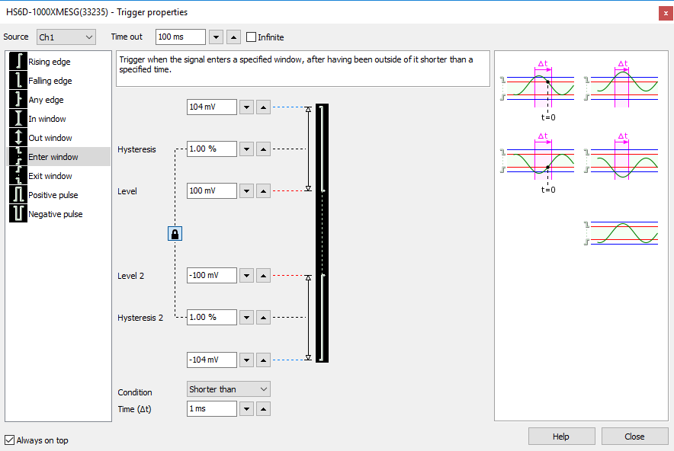674x451 pixels.
Task: Open the Condition dropdown showing Shorter than
Action: pyautogui.click(x=228, y=389)
